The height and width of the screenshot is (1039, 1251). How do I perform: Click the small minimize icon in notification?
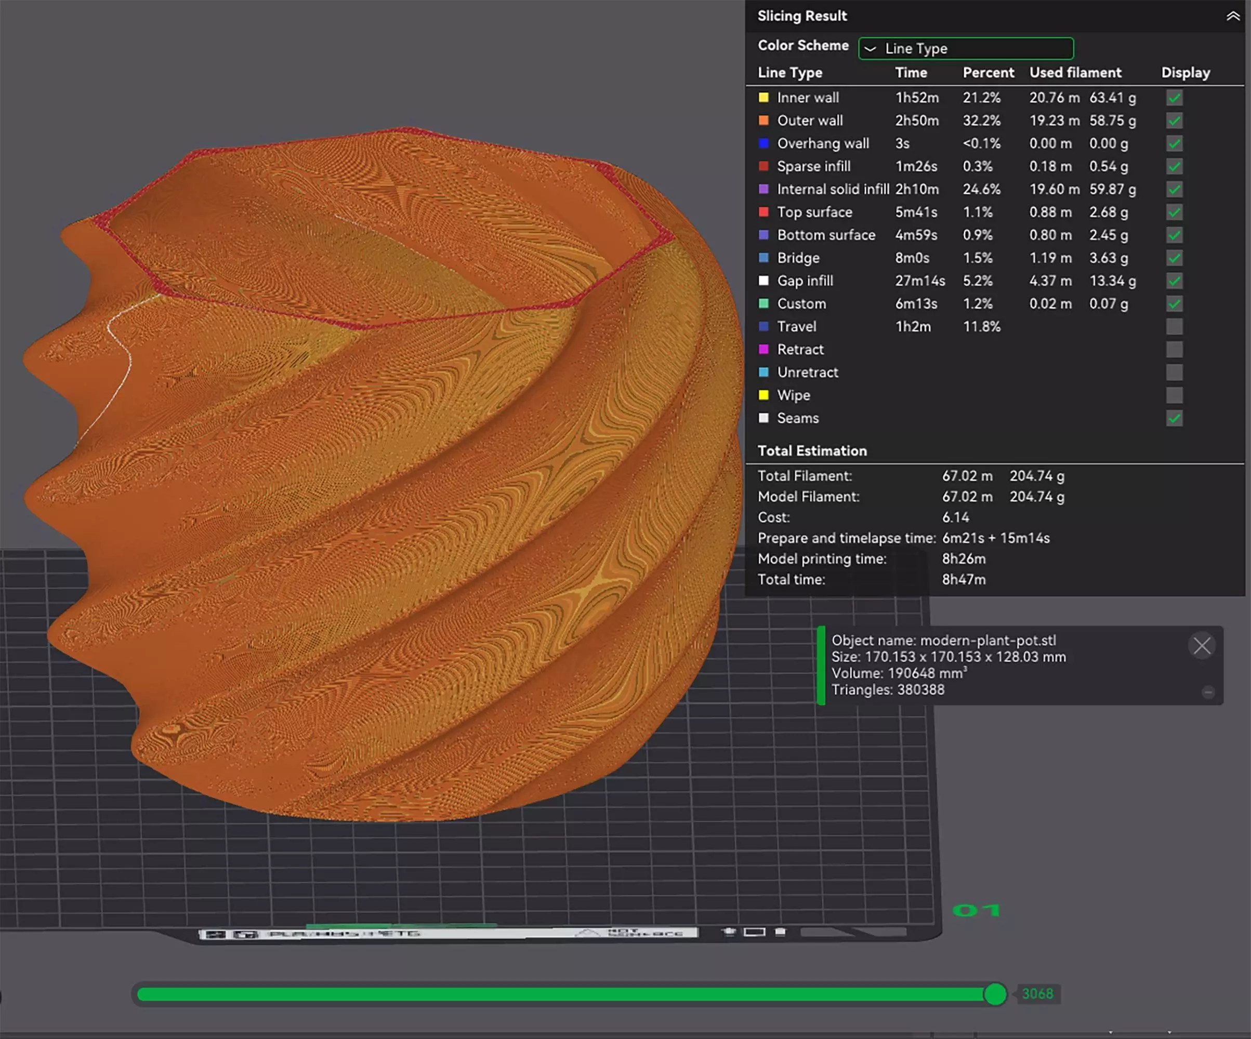1207,692
